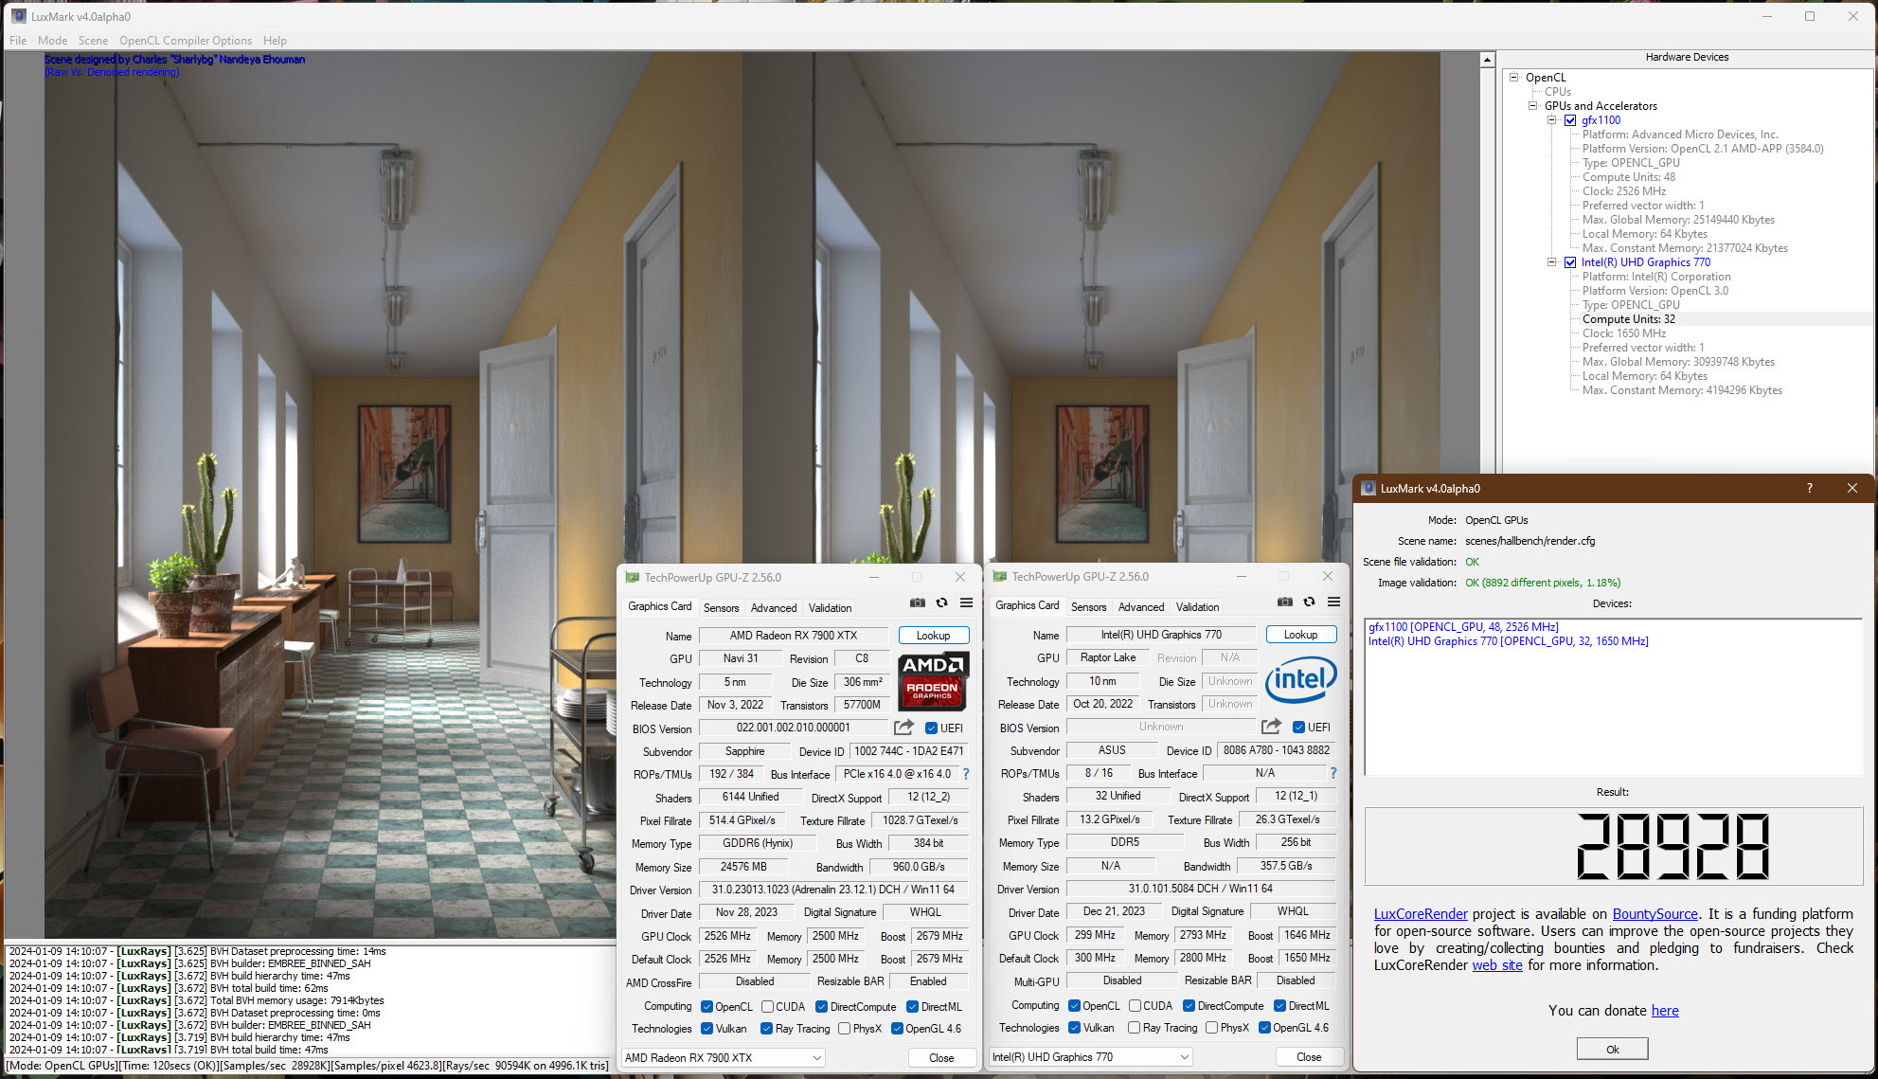Viewport: 1878px width, 1079px height.
Task: Open the web site link
Action: pos(1497,965)
